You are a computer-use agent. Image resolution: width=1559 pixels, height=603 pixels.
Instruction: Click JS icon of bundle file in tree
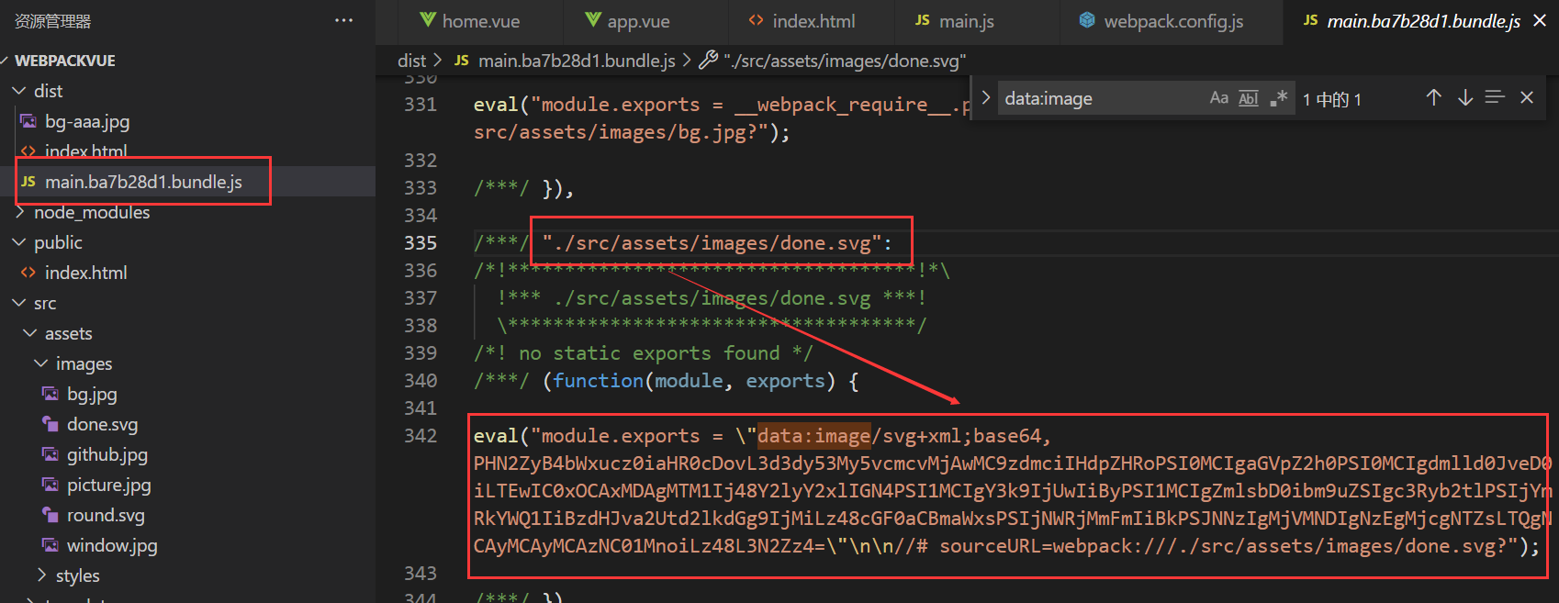pos(28,182)
